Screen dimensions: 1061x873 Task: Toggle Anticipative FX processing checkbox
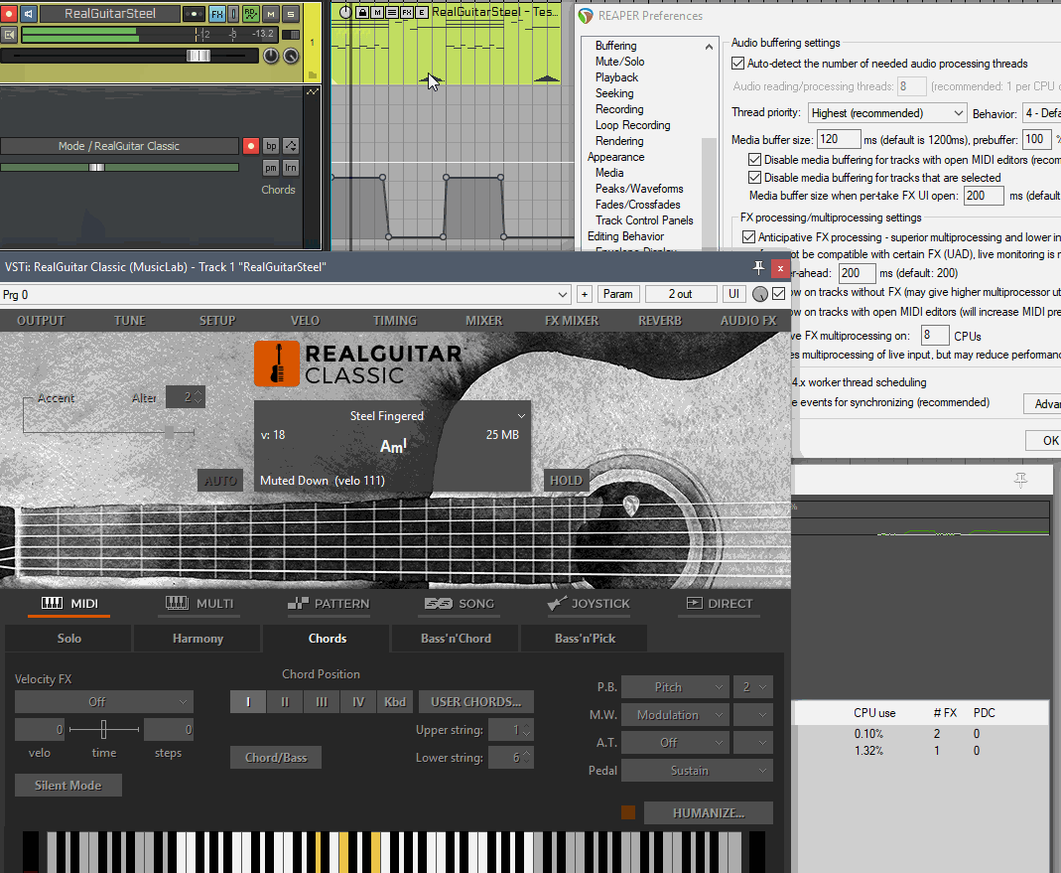748,237
